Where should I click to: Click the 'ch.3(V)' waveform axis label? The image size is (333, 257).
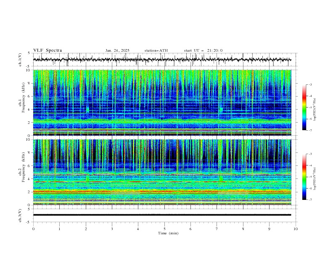click(x=20, y=215)
